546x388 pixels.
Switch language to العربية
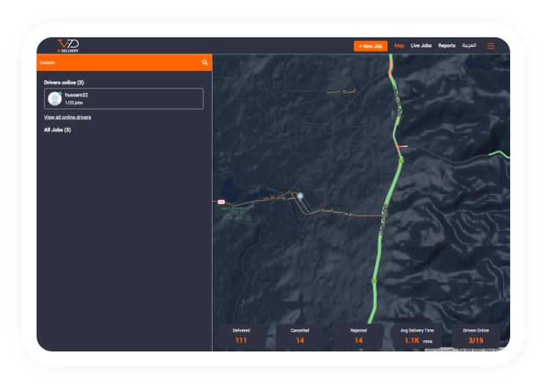coord(469,45)
